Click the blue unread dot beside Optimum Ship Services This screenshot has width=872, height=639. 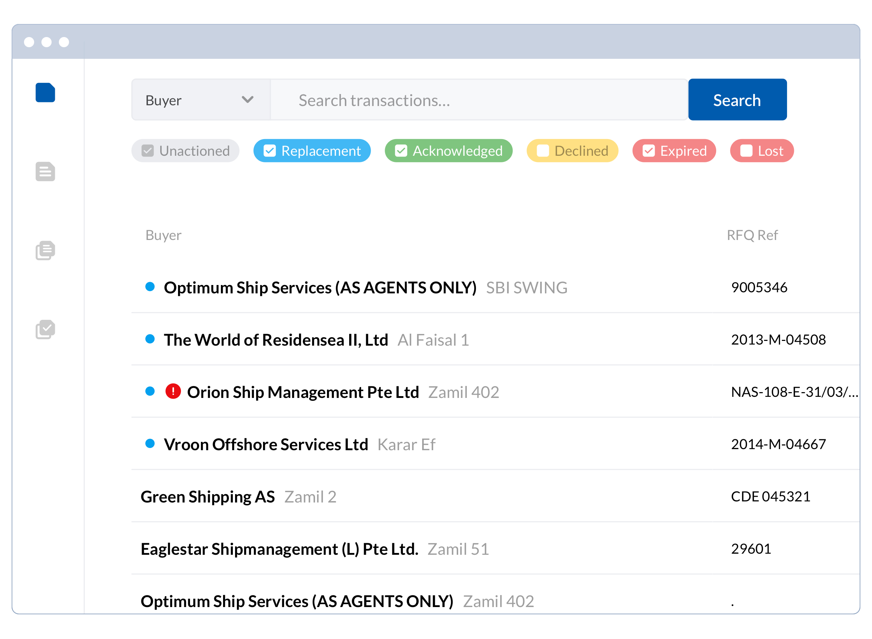tap(150, 287)
